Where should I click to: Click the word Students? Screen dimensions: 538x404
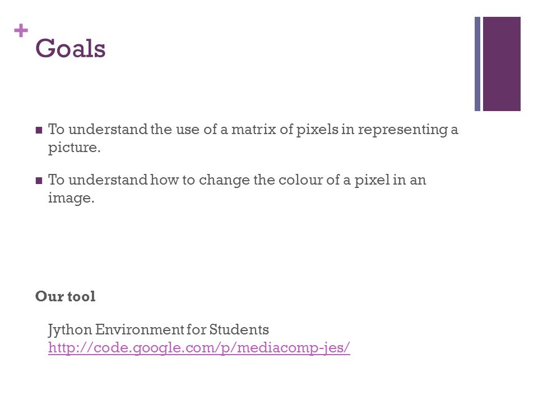(239, 329)
